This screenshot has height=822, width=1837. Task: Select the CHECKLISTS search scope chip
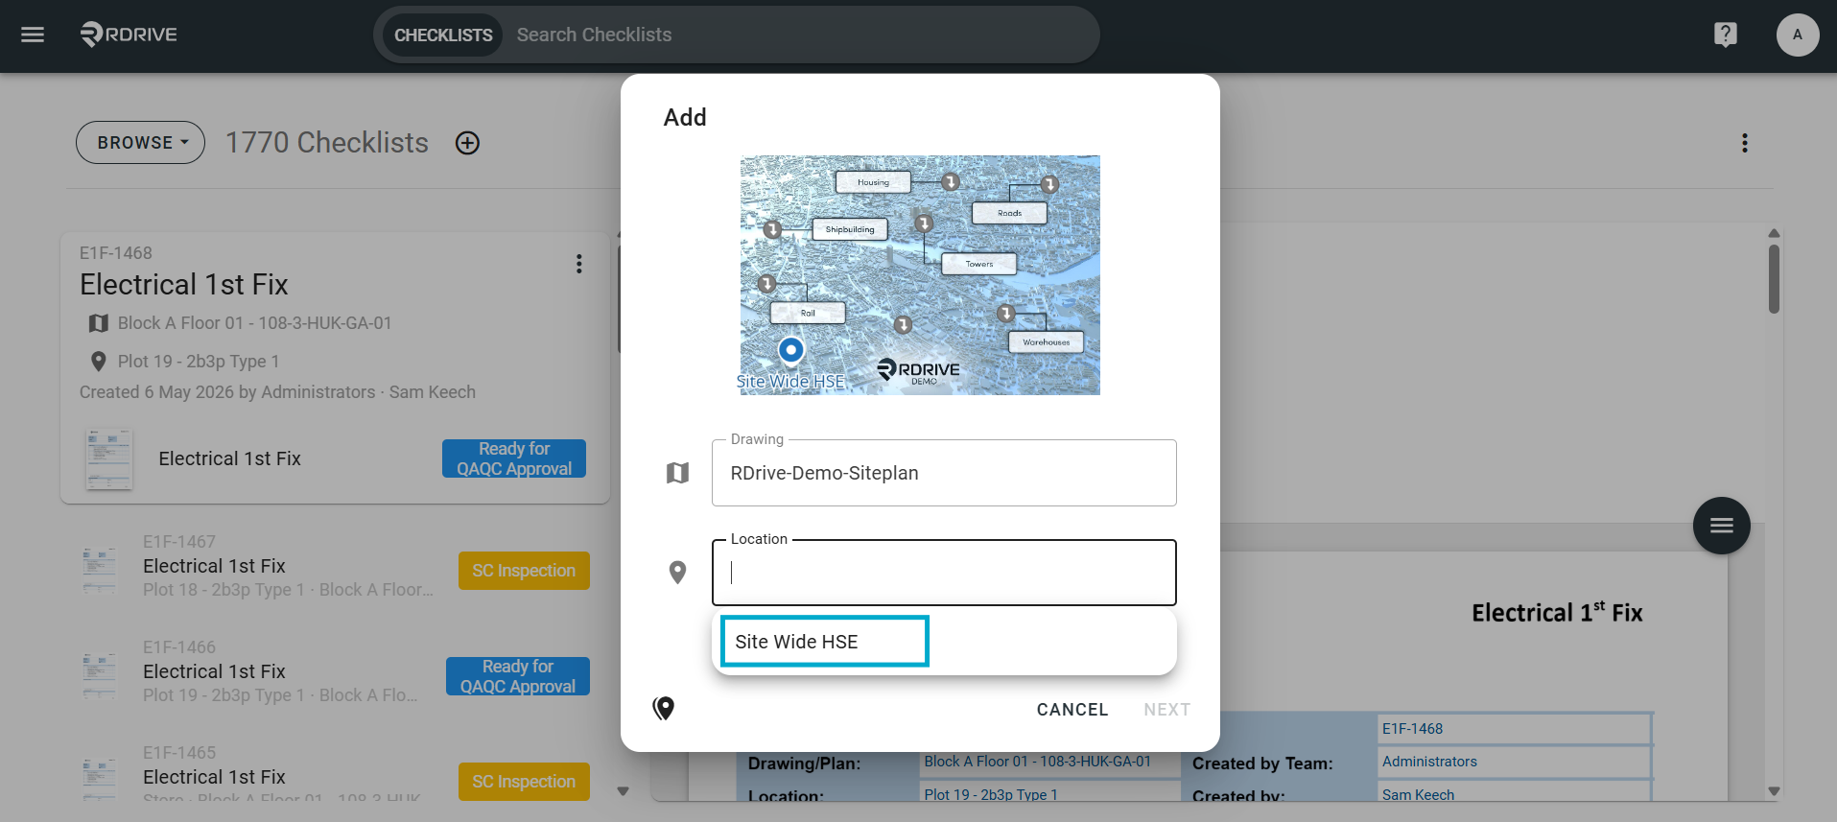coord(443,35)
